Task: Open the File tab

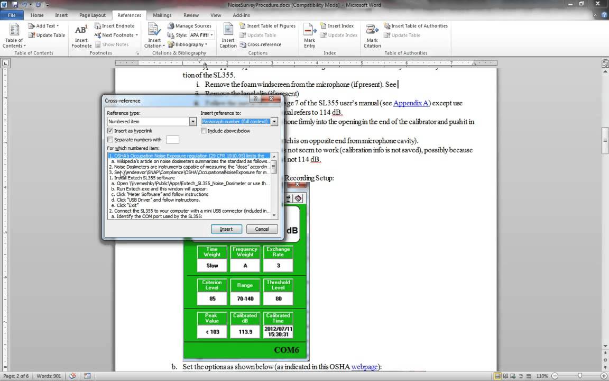Action: 12,15
